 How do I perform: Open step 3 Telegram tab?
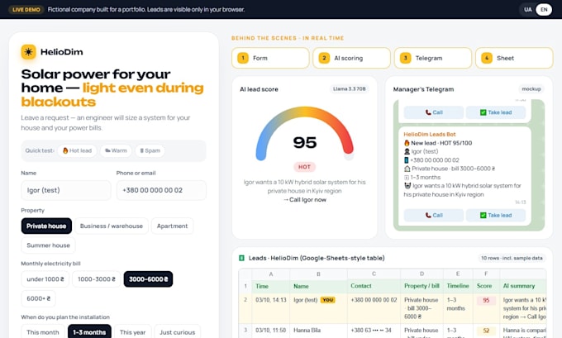tap(433, 58)
